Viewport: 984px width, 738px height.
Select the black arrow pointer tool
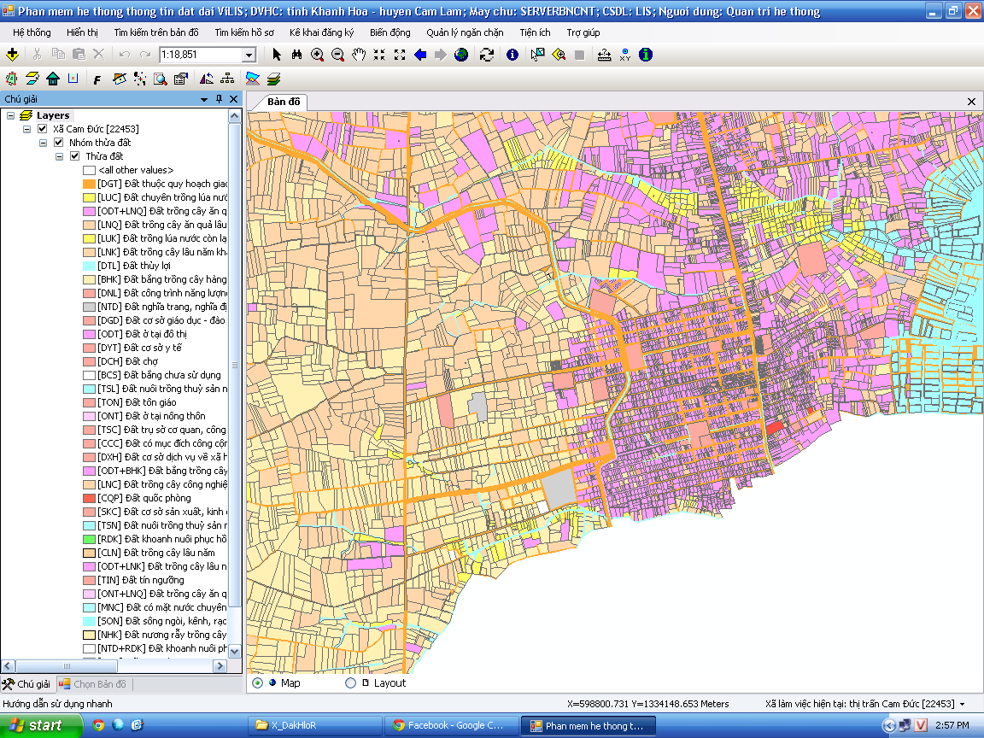276,55
